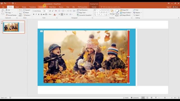Select the right arrow shape in the gallery

(x=102, y=12)
